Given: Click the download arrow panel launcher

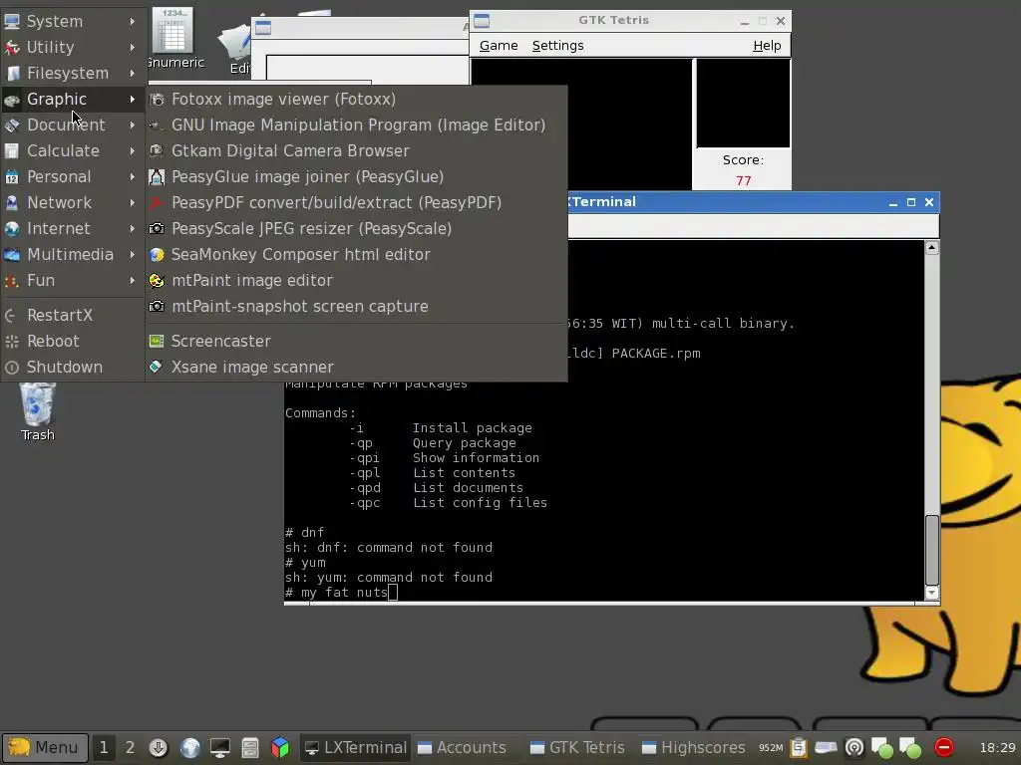Looking at the screenshot, I should (x=159, y=747).
